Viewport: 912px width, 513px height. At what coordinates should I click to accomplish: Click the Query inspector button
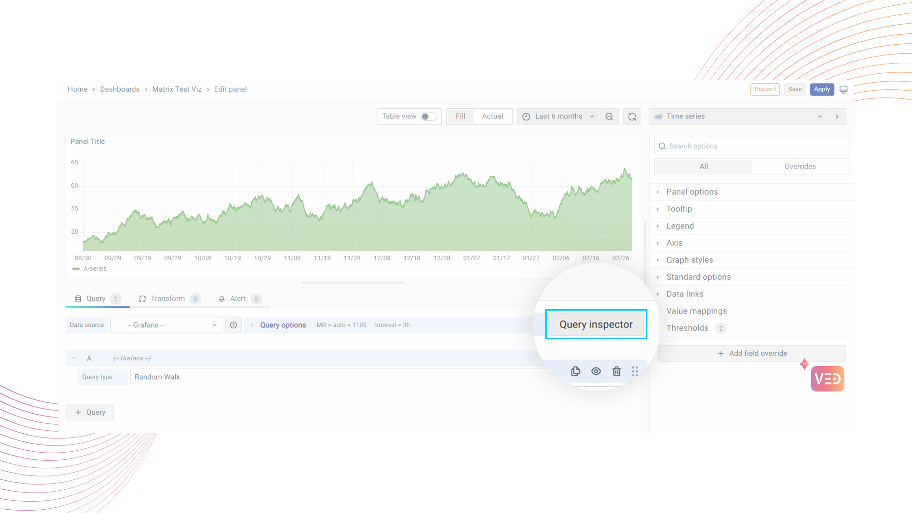click(x=596, y=324)
